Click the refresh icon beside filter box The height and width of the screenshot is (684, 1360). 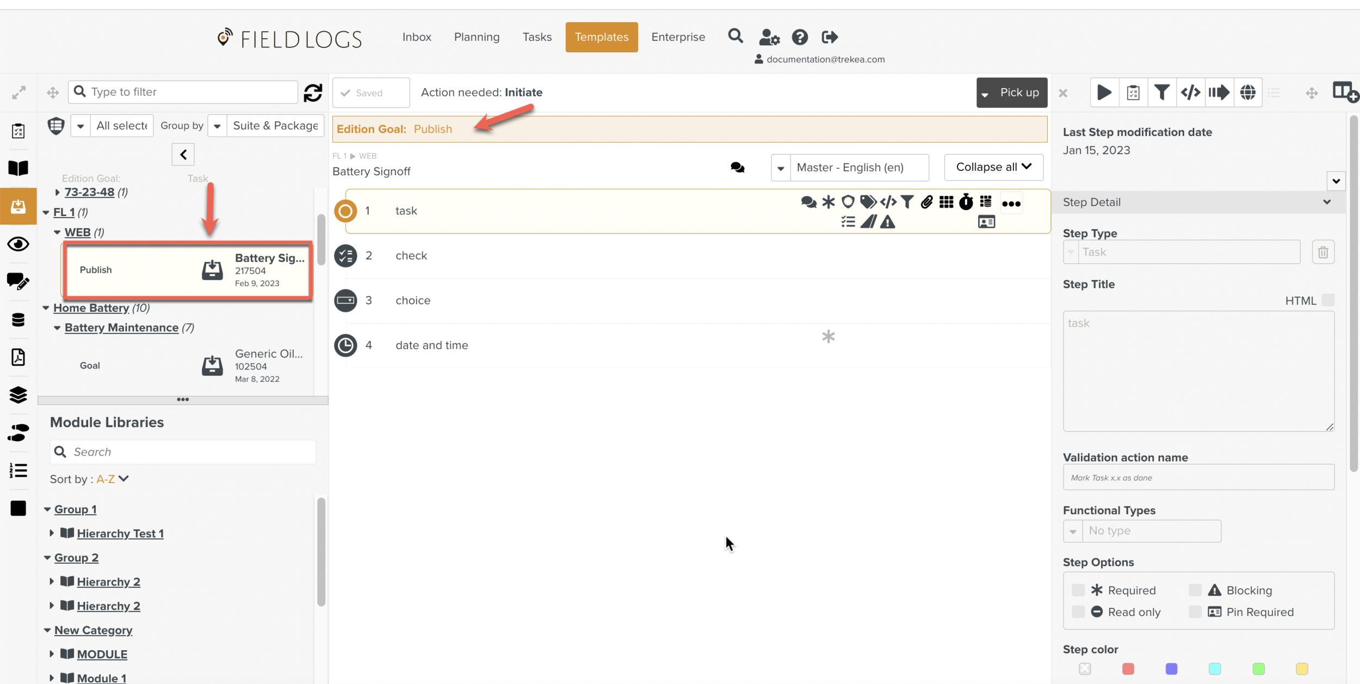tap(313, 93)
